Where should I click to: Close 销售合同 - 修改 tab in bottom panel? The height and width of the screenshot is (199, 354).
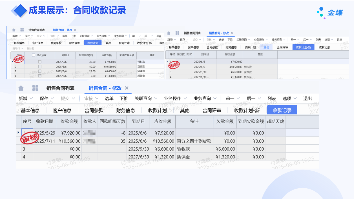point(127,88)
